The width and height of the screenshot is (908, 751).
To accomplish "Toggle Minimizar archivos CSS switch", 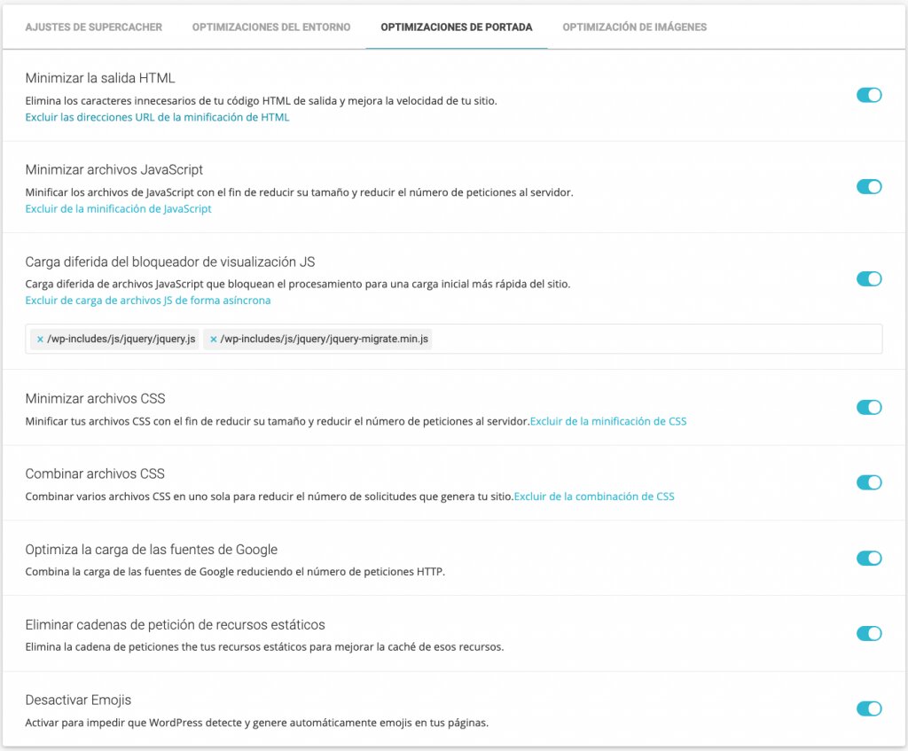I will 869,407.
